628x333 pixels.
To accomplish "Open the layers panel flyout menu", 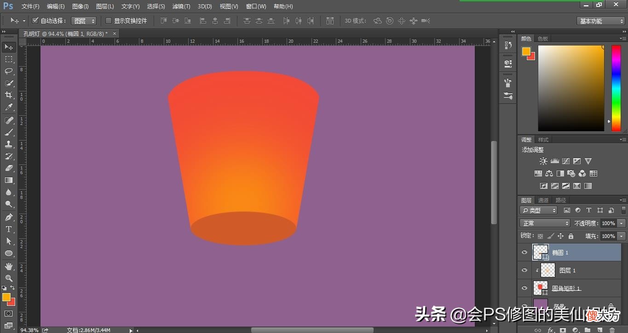I will tap(623, 200).
